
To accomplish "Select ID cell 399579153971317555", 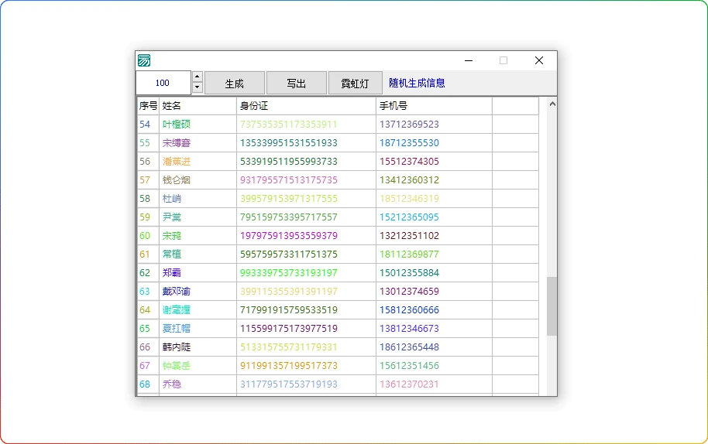I will [306, 198].
